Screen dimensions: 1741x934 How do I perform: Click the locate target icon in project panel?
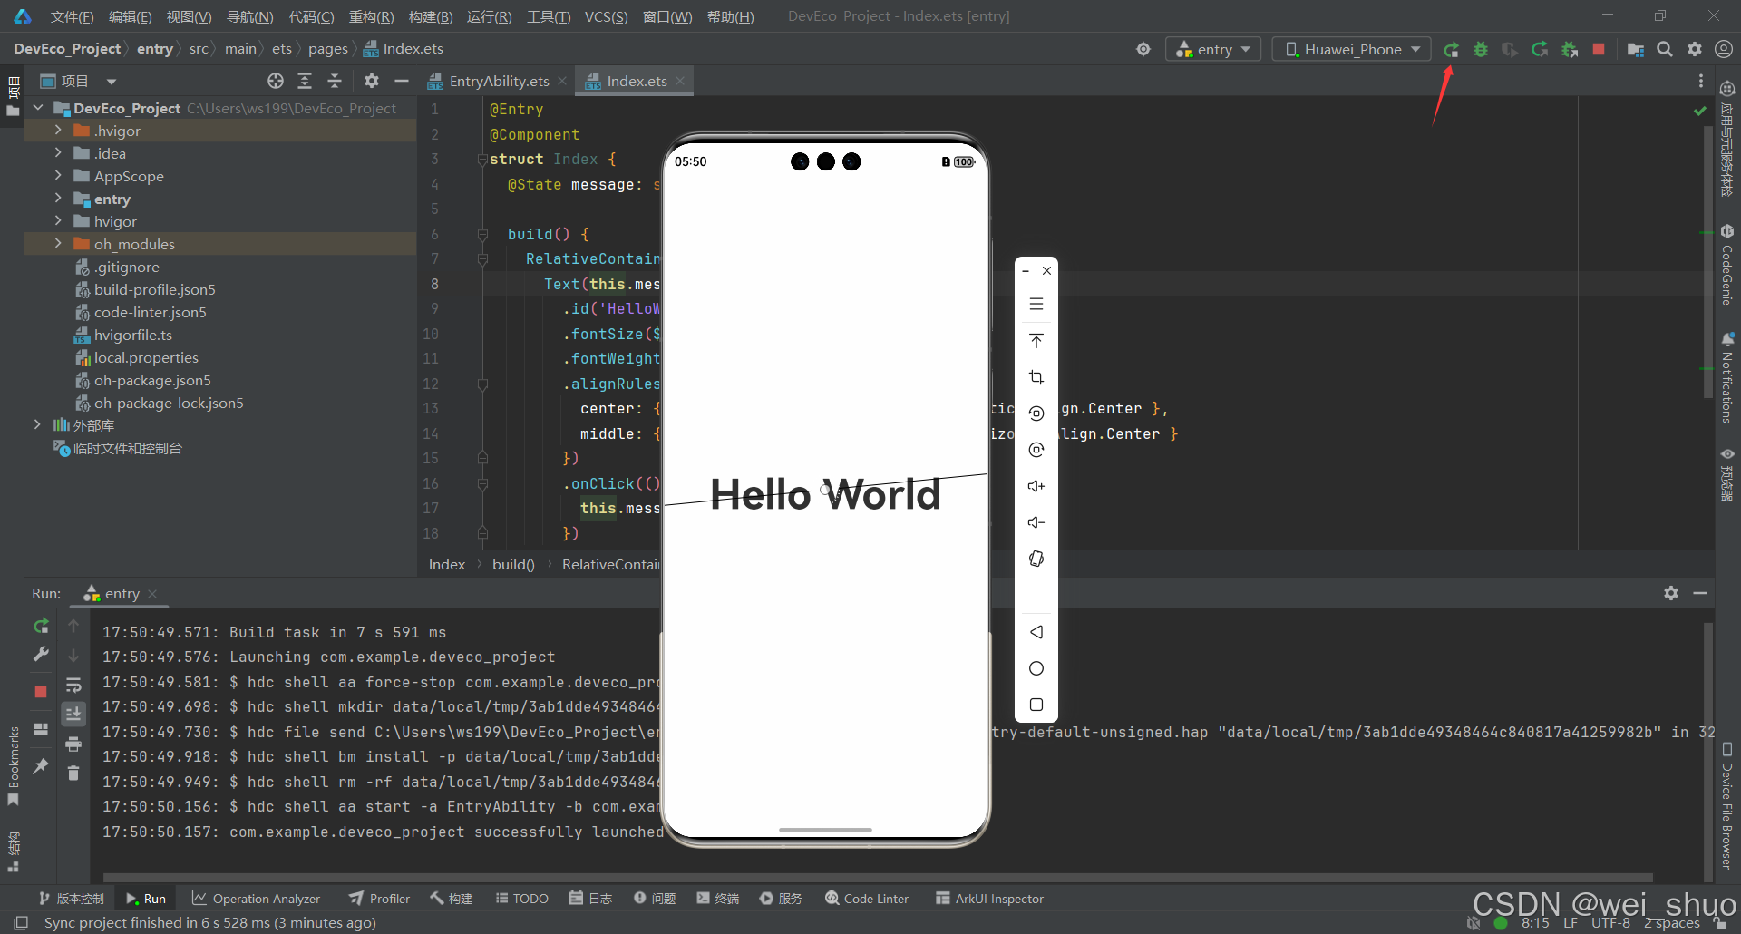[276, 81]
